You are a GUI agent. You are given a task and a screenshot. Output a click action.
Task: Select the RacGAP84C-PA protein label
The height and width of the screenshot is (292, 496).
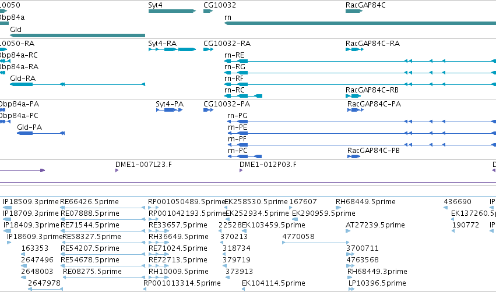tap(374, 104)
